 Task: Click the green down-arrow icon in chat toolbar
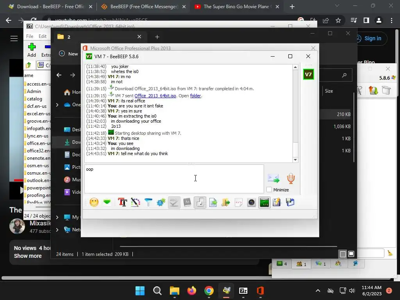pyautogui.click(x=107, y=202)
